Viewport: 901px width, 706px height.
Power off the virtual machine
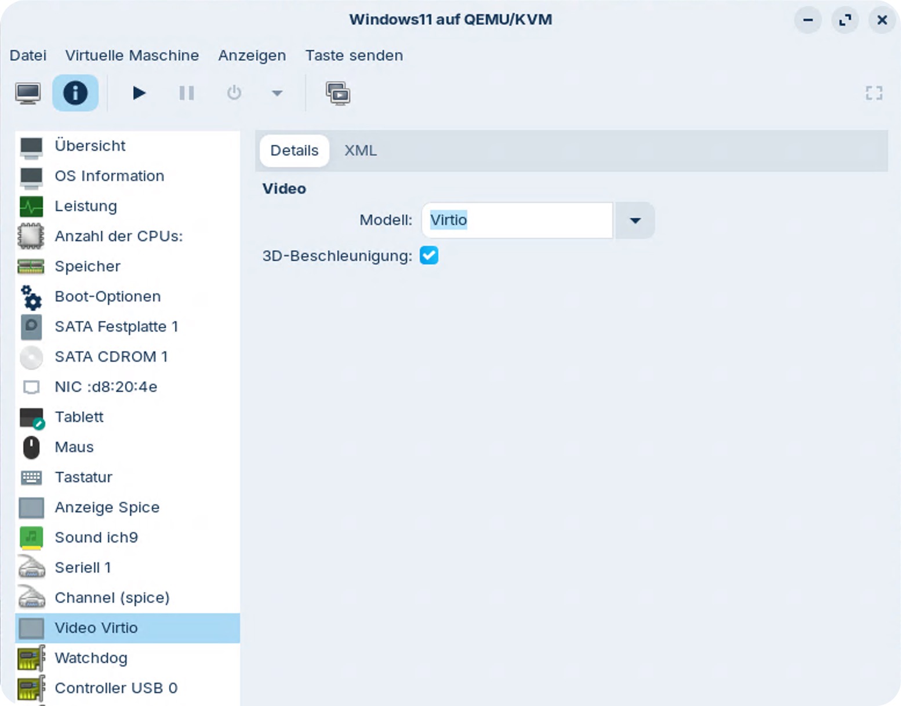(234, 92)
